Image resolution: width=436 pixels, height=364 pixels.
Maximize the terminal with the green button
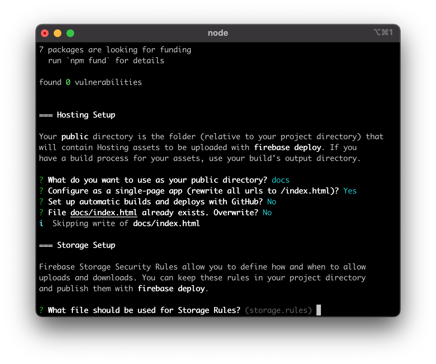point(70,33)
